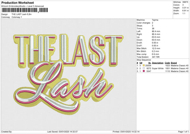Click the stitch count 5547 in the stop sequence
This screenshot has height=134, width=190.
tap(149, 71)
